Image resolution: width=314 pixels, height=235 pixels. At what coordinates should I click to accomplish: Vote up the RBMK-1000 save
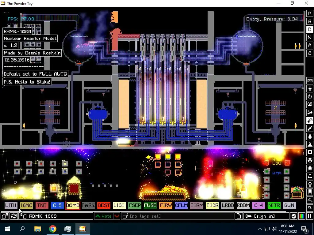point(104,216)
